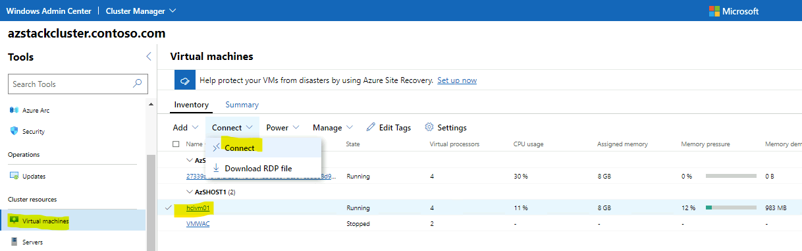Screen dimensions: 802x251
Task: Click the Set up now link
Action: 457,80
